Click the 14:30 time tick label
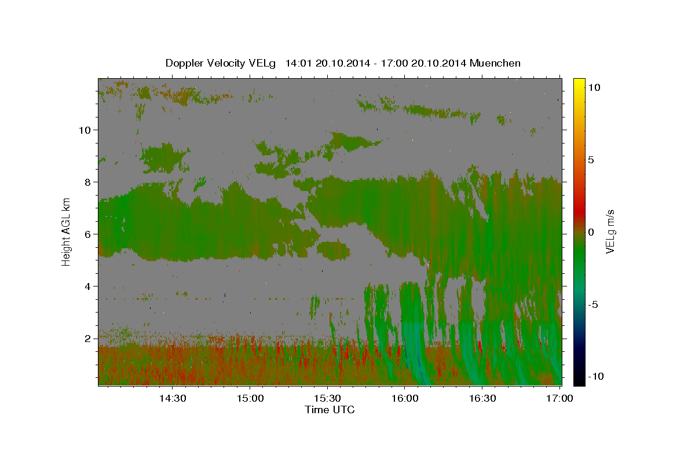Screen dimensions: 695x463 click(x=172, y=398)
